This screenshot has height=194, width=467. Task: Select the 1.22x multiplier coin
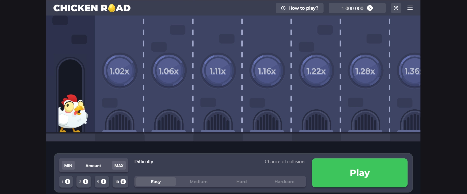tap(316, 71)
